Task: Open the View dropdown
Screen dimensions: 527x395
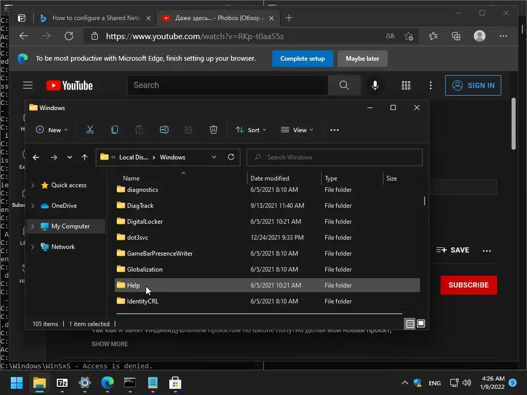Action: pyautogui.click(x=297, y=130)
